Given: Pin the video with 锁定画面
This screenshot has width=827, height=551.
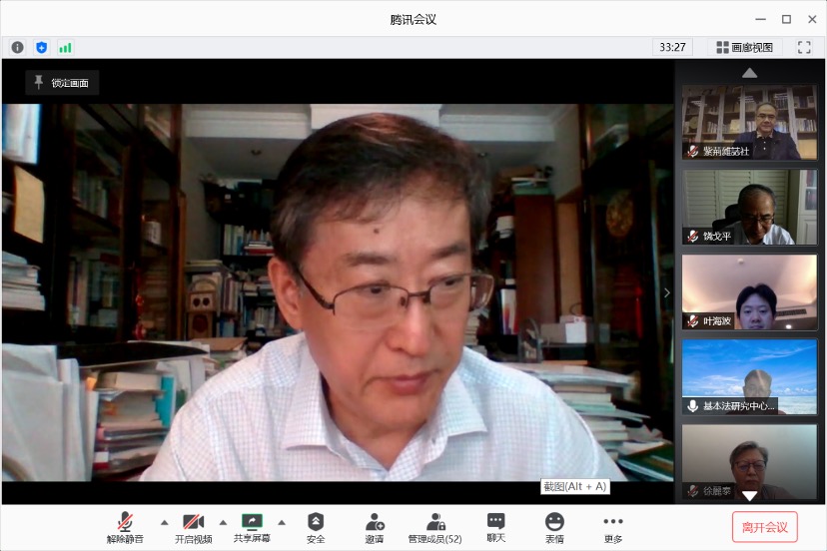Looking at the screenshot, I should (x=62, y=83).
